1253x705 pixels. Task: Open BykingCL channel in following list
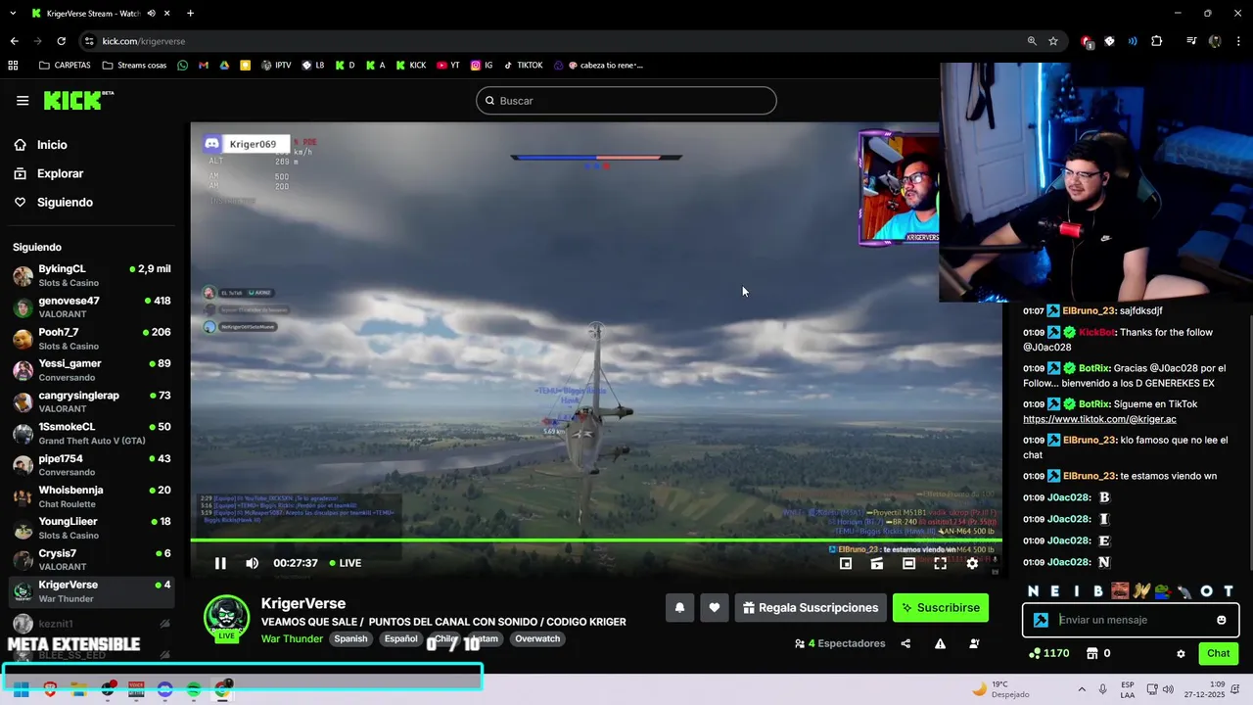[x=92, y=275]
